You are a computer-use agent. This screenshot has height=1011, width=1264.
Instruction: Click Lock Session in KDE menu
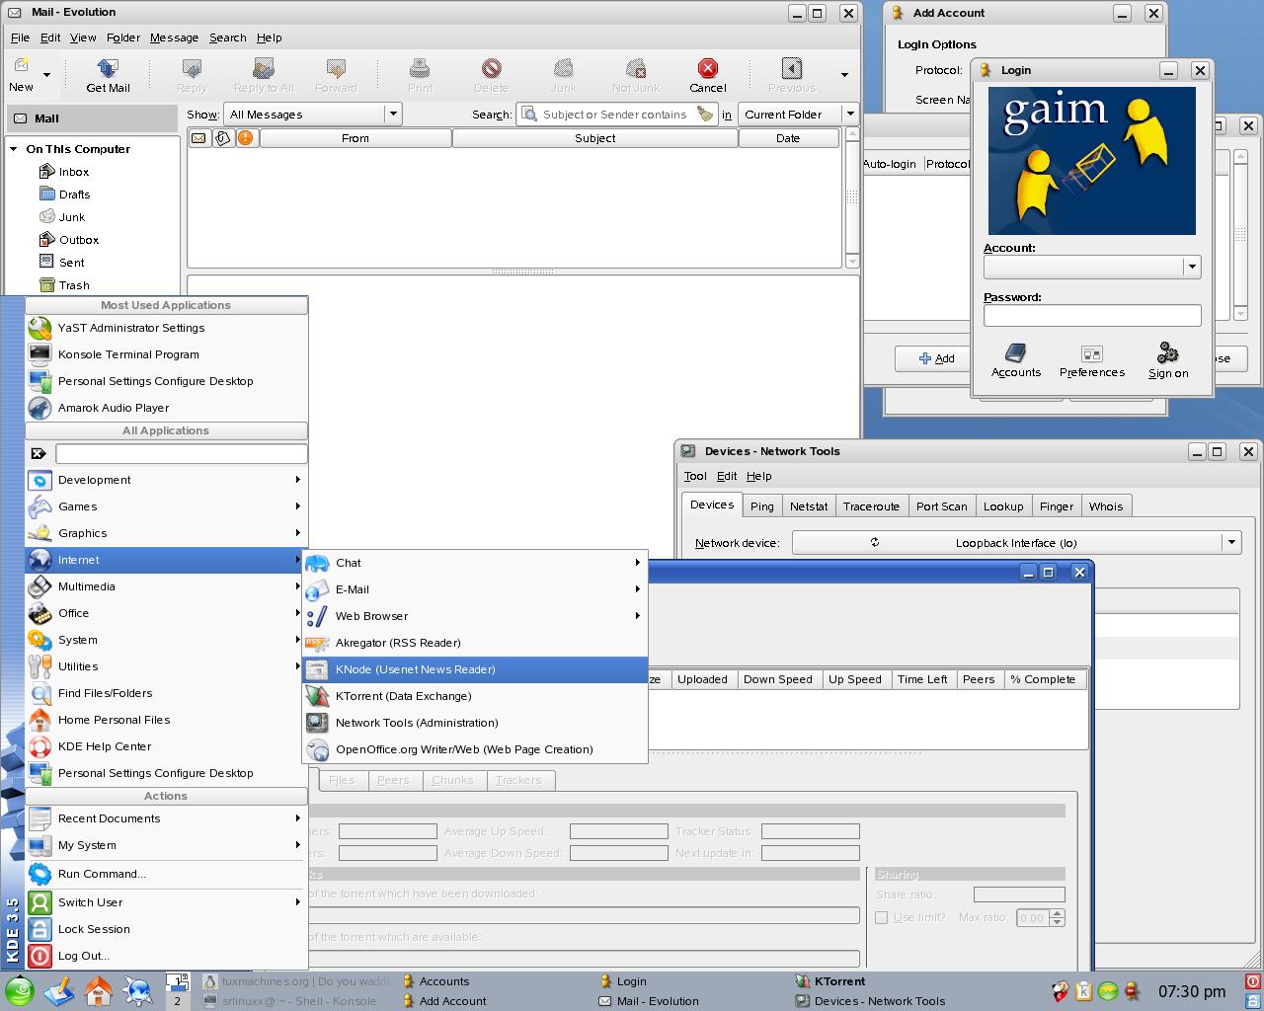pos(166,929)
